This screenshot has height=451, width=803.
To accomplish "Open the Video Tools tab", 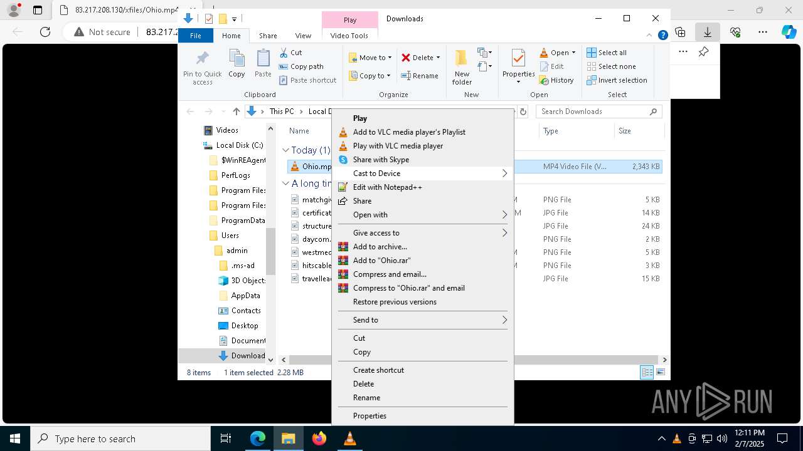I will click(x=349, y=36).
